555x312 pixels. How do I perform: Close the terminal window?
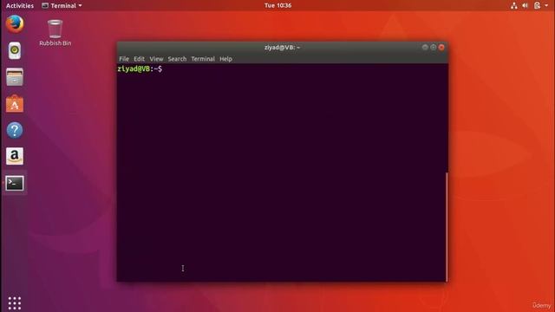tap(441, 48)
